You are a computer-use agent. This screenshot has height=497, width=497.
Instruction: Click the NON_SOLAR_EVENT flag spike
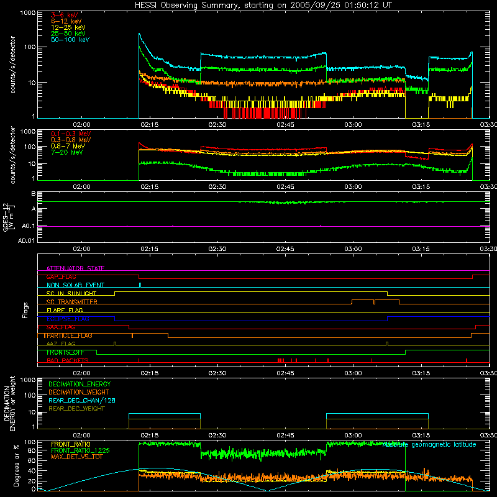140,285
